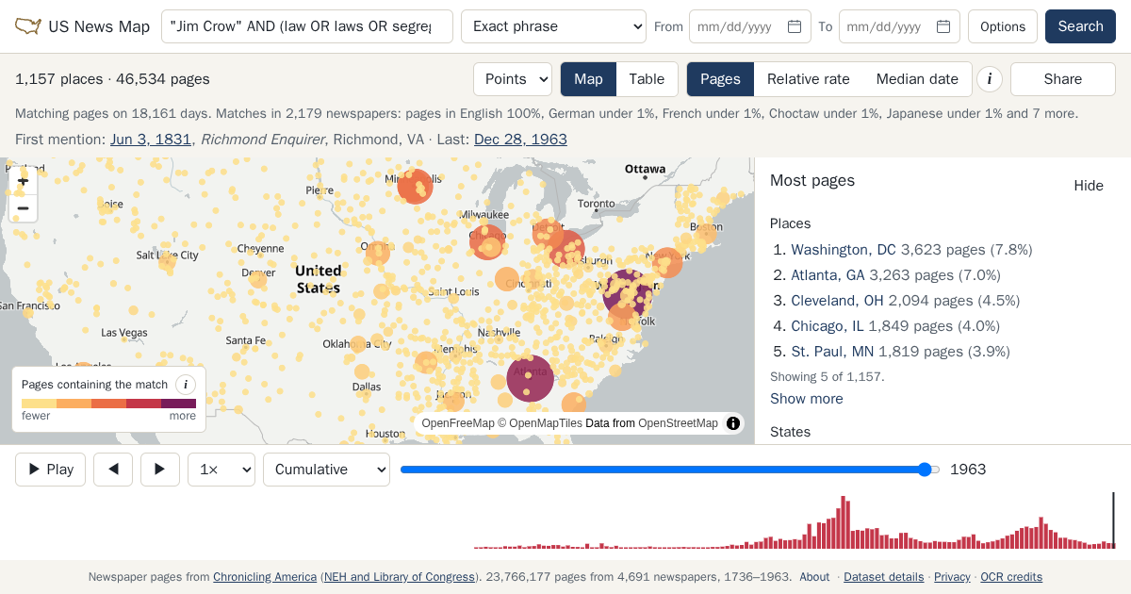Click the tallest bar in the timeline histogram

pyautogui.click(x=844, y=522)
